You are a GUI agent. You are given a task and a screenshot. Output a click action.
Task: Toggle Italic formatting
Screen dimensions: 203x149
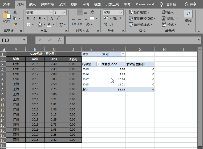[x=34, y=18]
